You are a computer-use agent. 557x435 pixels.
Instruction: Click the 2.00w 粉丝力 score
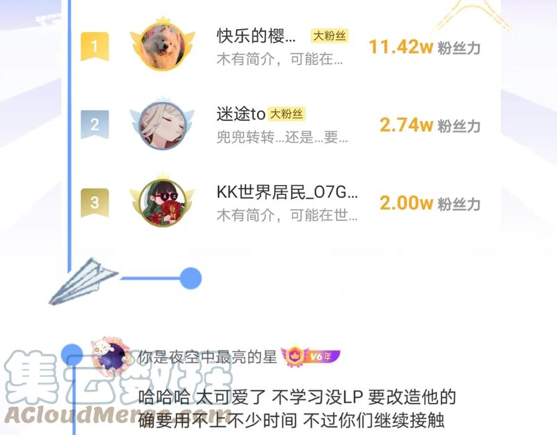coord(430,204)
